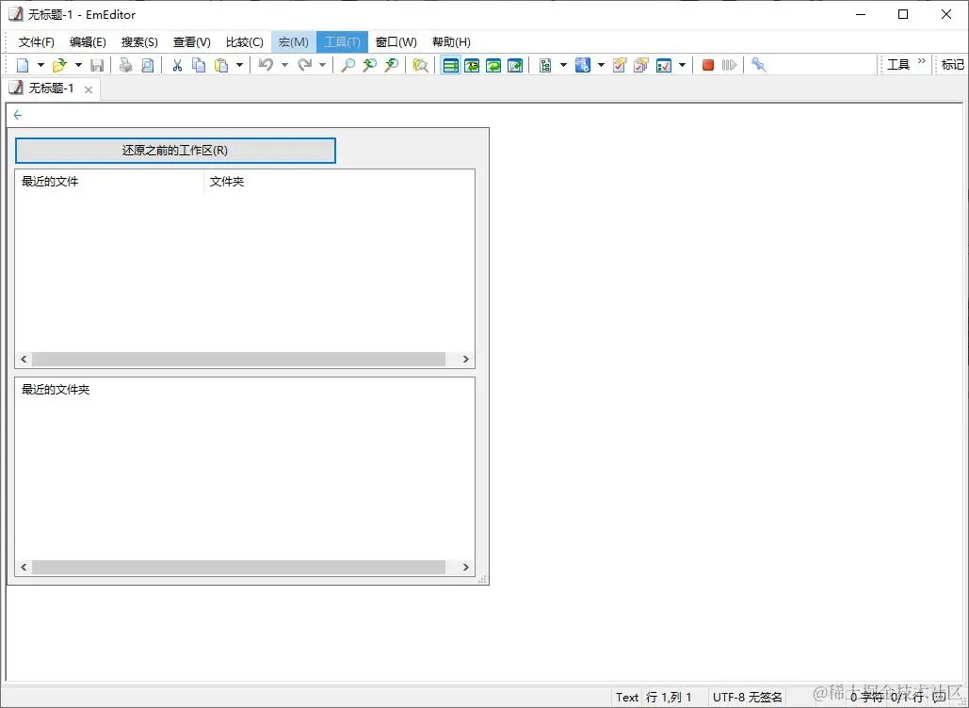Open the Undo history dropdown arrow

coord(285,65)
